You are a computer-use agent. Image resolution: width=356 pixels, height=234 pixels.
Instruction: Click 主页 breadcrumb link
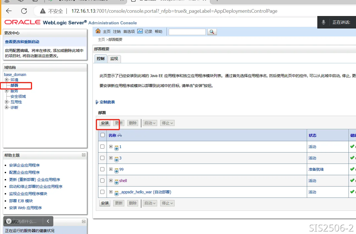tap(101, 40)
